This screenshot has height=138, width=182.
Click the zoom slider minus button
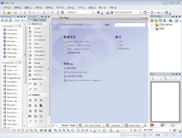[x=122, y=135]
